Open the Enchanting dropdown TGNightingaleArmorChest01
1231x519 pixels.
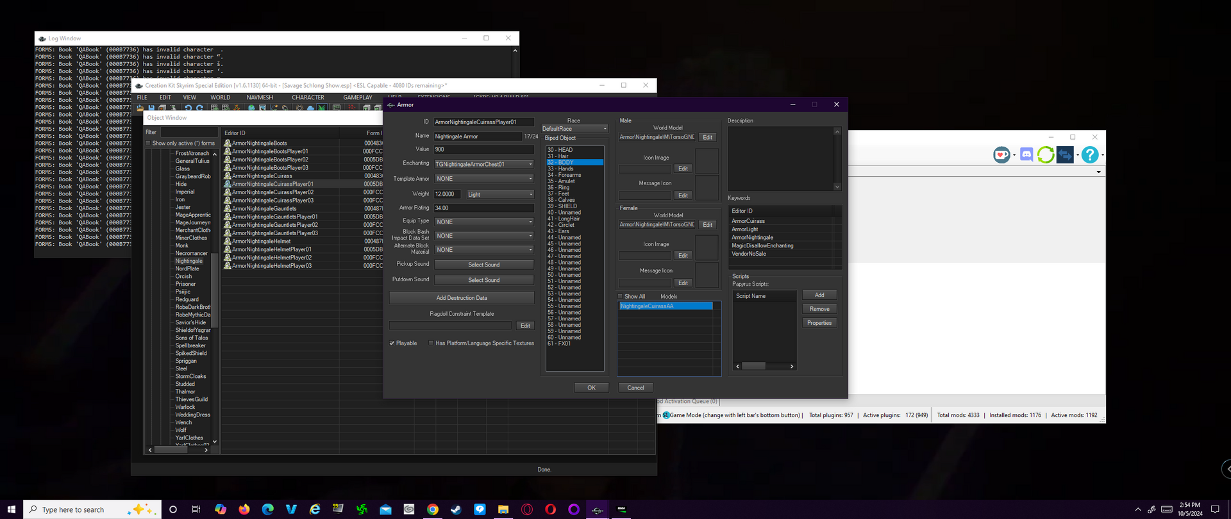pyautogui.click(x=484, y=164)
